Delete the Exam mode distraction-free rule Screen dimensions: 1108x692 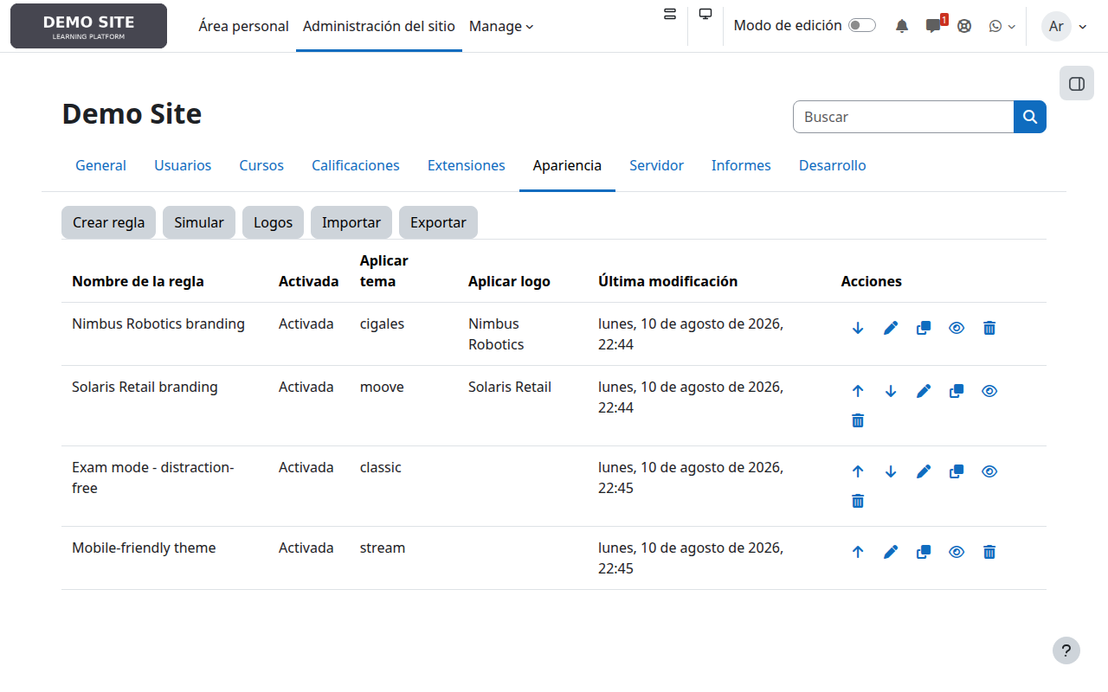click(858, 501)
